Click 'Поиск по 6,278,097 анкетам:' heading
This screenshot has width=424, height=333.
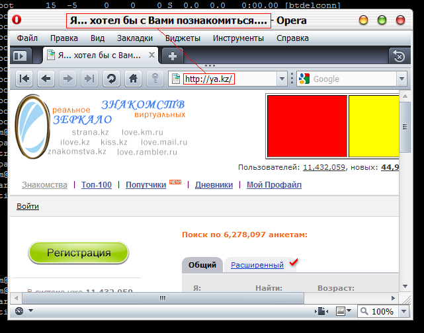245,235
